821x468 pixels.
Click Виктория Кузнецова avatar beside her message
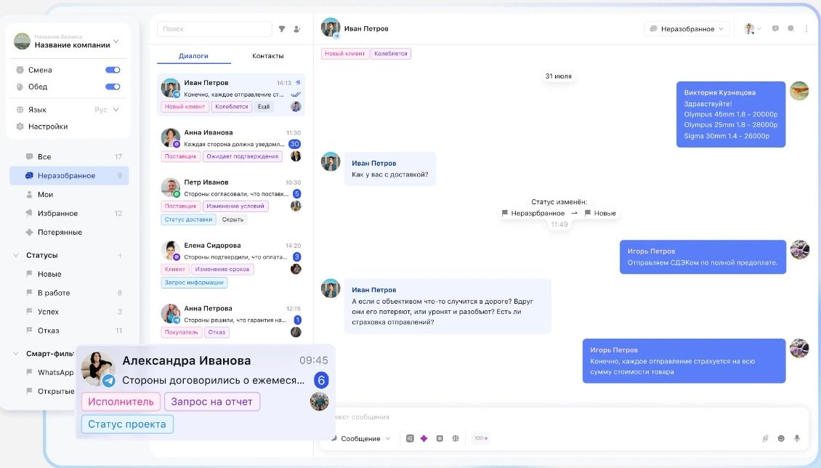click(799, 91)
